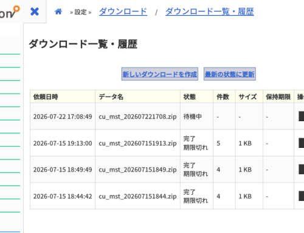Click the 最新の状態に更新 button
Image resolution: width=304 pixels, height=233 pixels.
click(230, 74)
